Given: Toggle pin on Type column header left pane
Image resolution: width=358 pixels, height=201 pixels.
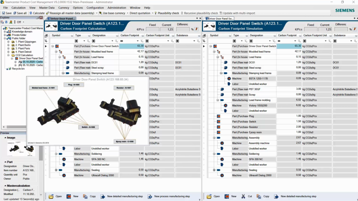Looking at the screenshot, I should (x=89, y=36).
